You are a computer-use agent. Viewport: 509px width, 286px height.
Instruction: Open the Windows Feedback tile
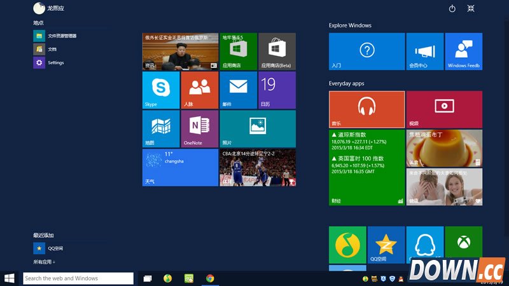pos(464,51)
